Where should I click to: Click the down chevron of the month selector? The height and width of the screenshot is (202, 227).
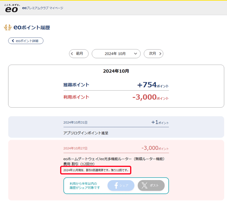[135, 54]
